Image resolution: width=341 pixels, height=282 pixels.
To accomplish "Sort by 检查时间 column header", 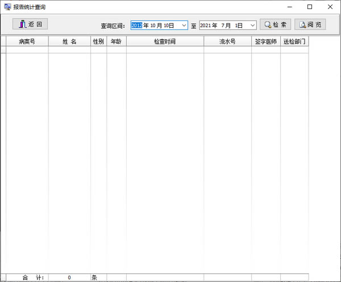I will coord(165,41).
